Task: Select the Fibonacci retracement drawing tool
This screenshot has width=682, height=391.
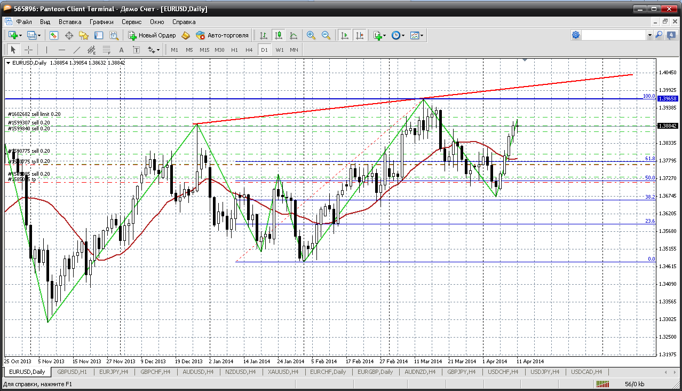Action: pyautogui.click(x=106, y=50)
